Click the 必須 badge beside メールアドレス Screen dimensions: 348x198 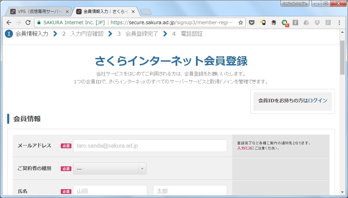click(66, 146)
